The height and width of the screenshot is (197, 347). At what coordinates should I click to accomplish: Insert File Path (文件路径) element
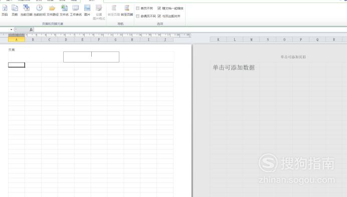click(x=53, y=10)
